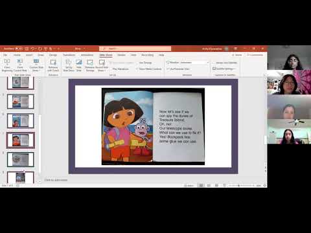The image size is (311, 233).
Task: Start Rehearse Timings
Action: click(x=90, y=65)
